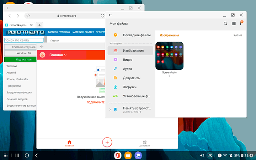Click the Изображения heading in file pane

point(169,35)
